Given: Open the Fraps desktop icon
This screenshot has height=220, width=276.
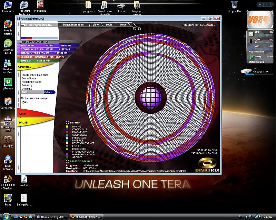Looking at the screenshot, I should (8, 199).
